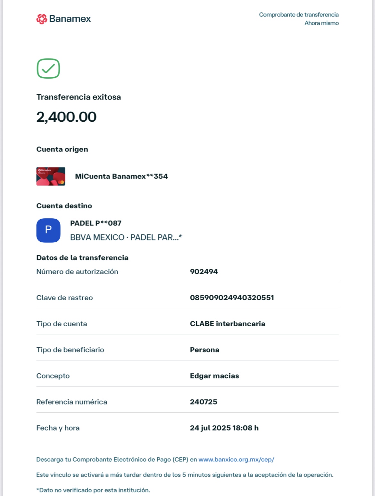The width and height of the screenshot is (375, 496).
Task: Click the blue P recipient avatar
Action: (48, 230)
